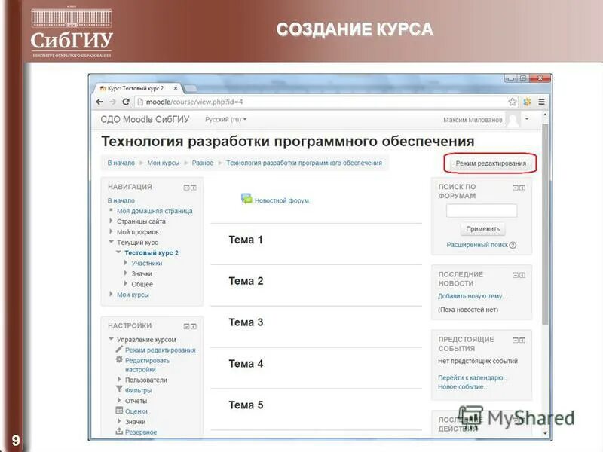603x452 pixels.
Task: Hide the Настройки block with its collapse icon
Action: (186, 326)
